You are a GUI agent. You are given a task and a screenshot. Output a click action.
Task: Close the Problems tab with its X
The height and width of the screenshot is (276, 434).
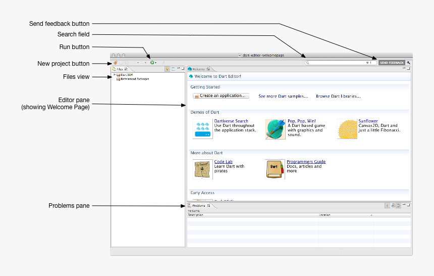point(209,206)
